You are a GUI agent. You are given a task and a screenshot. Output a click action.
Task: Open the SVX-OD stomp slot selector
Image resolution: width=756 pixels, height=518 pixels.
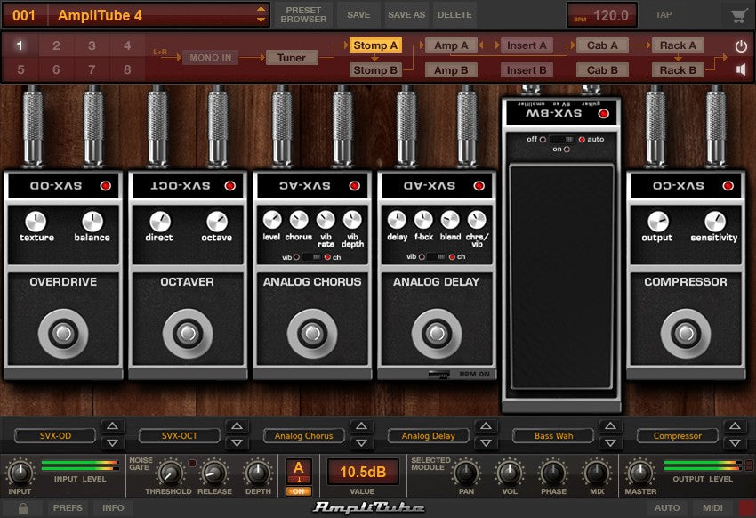[55, 436]
